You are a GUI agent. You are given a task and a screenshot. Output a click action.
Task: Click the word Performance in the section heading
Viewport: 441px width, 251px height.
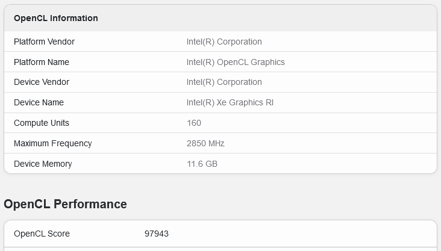tap(90, 204)
